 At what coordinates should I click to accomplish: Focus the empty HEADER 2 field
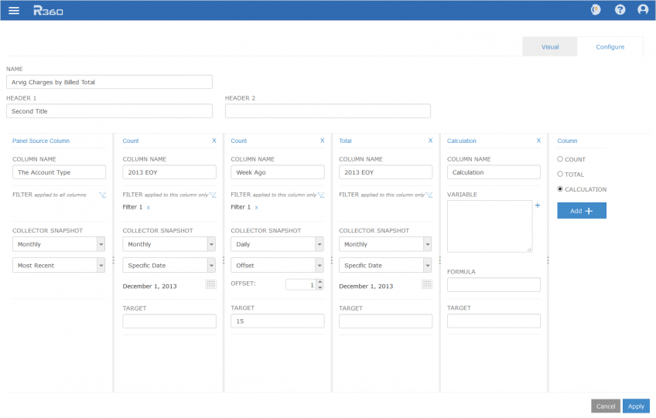pyautogui.click(x=327, y=111)
